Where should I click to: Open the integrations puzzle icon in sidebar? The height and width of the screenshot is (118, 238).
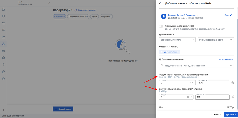pyautogui.click(x=4, y=72)
